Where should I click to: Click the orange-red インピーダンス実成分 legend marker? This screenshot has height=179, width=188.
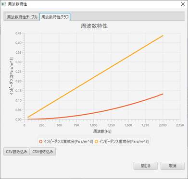pyautogui.click(x=41, y=142)
